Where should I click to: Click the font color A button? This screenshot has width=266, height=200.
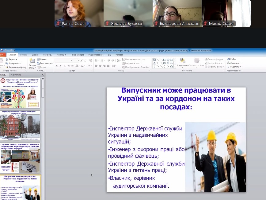89,66
